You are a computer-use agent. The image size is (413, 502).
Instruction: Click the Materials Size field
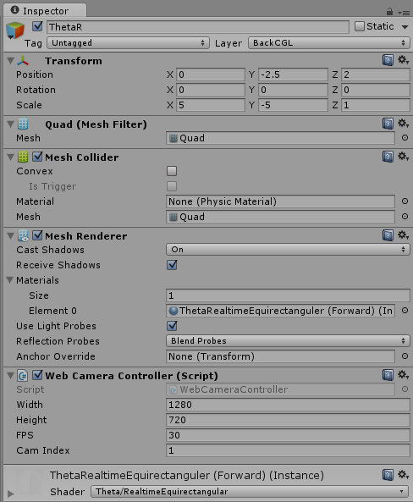(288, 295)
